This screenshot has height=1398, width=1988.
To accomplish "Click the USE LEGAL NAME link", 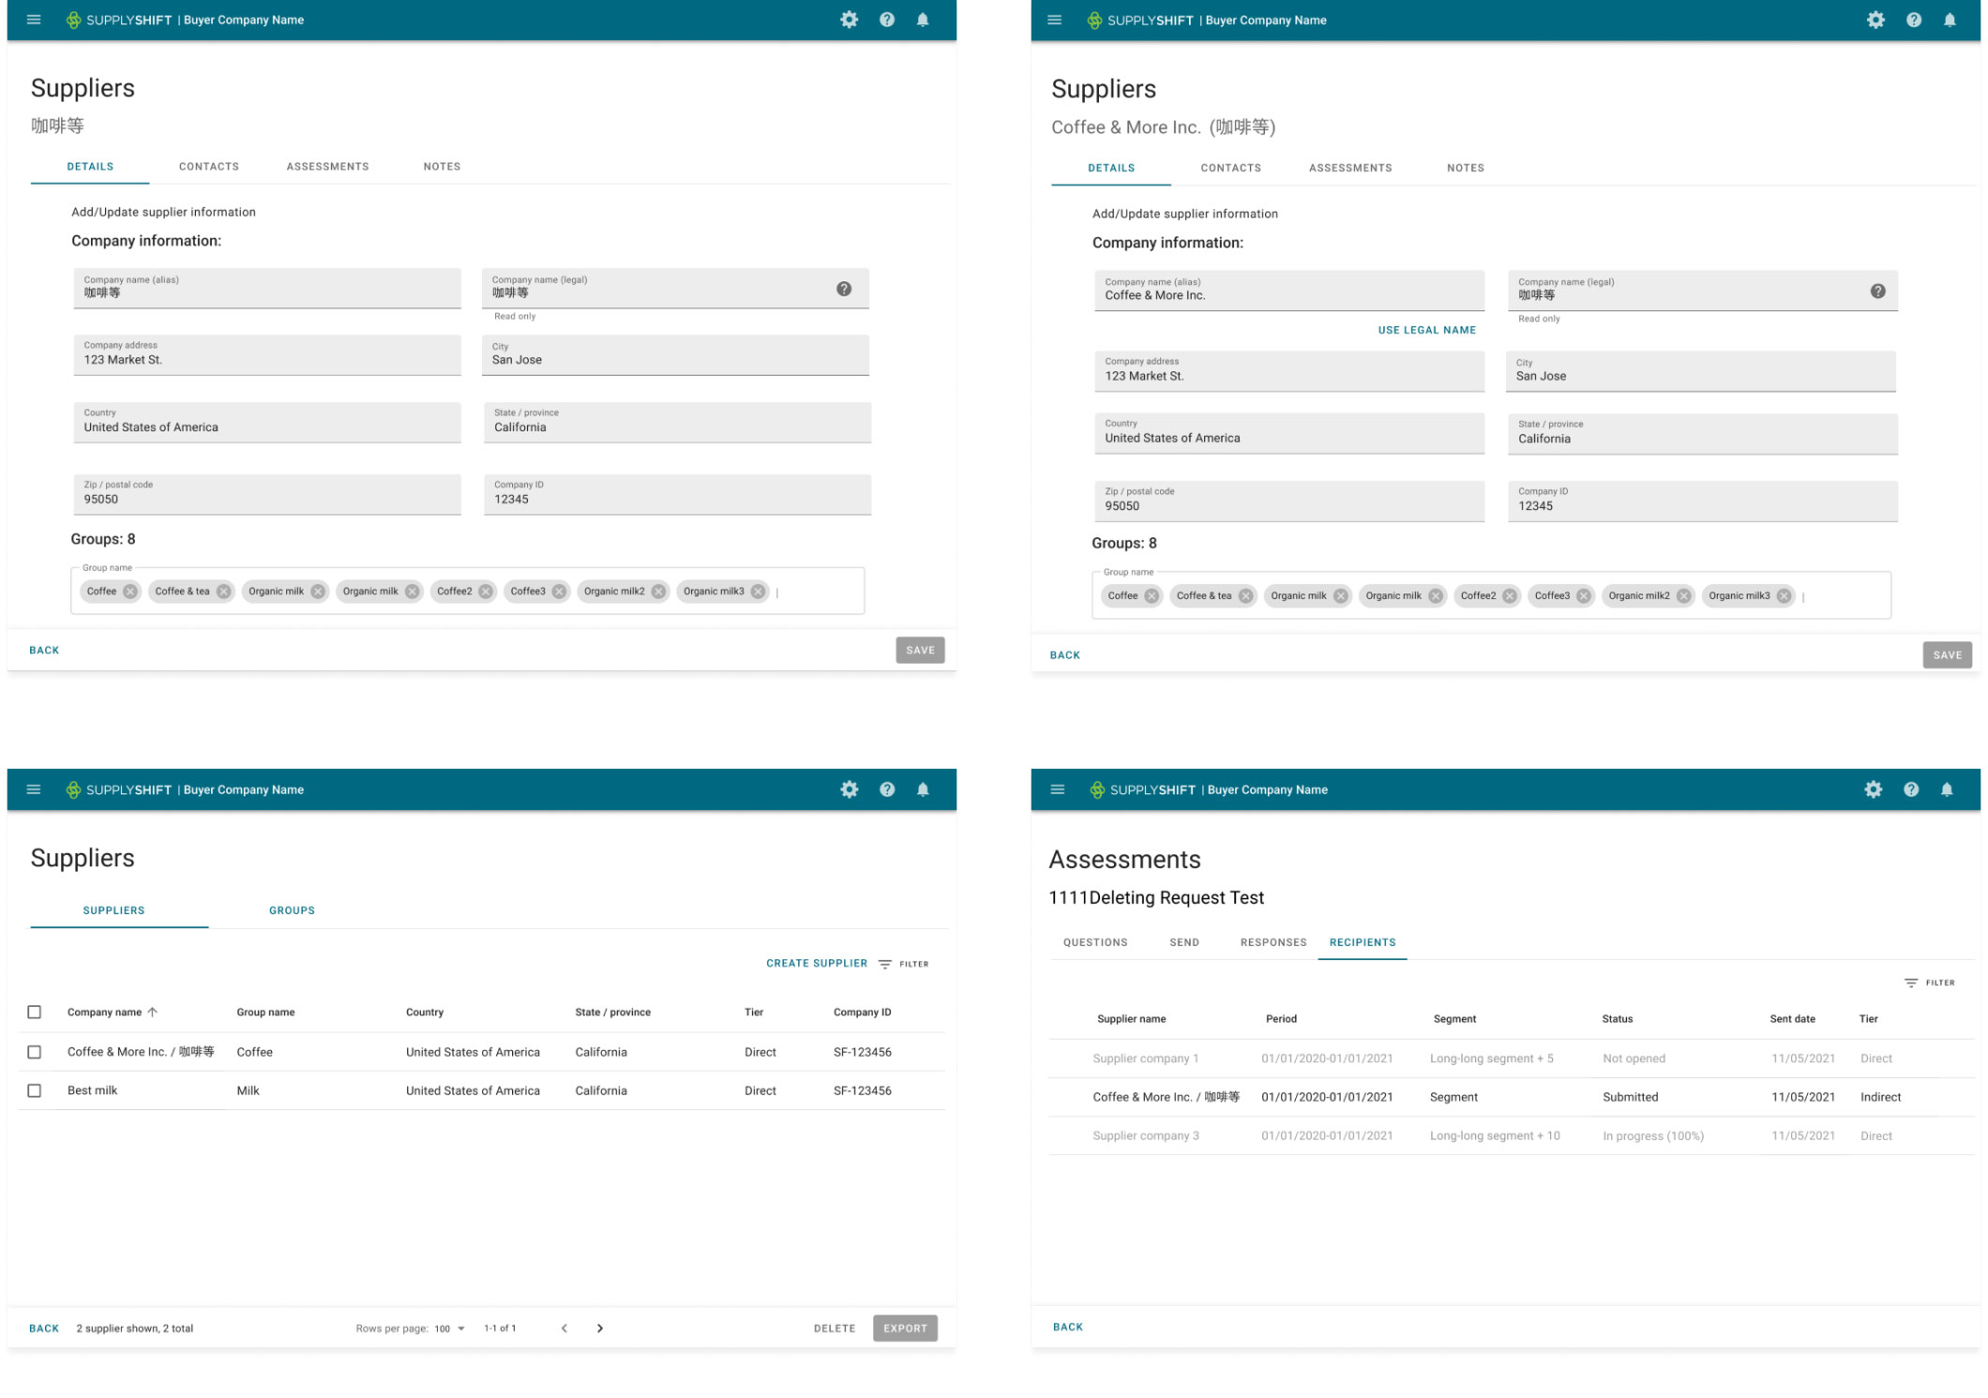I will click(x=1426, y=330).
